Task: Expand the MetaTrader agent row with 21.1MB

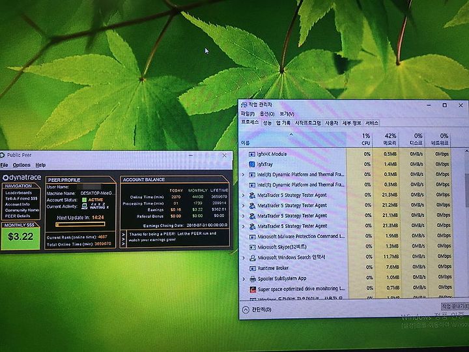Action: [243, 216]
